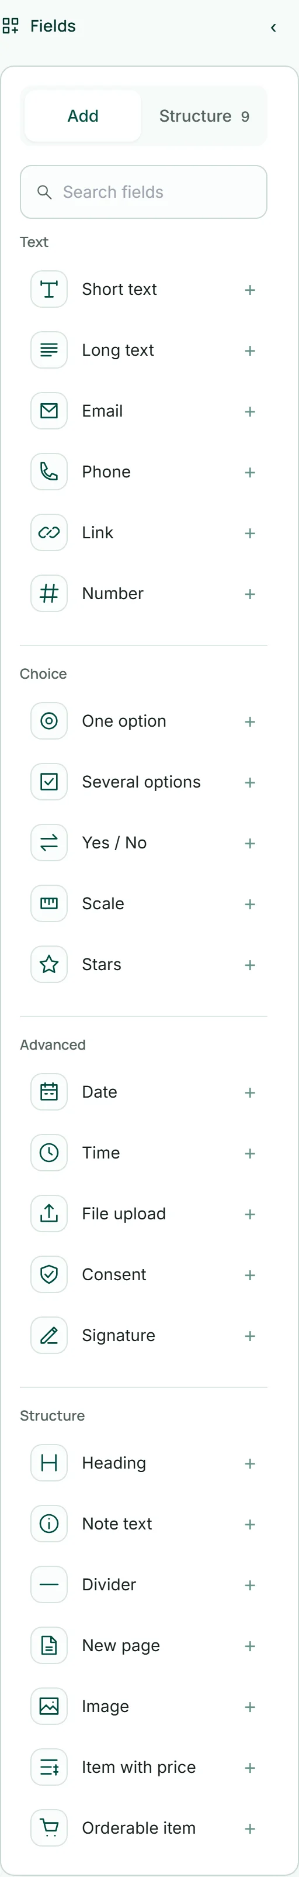Switch to the Structure tab
The image size is (299, 1877).
(204, 116)
